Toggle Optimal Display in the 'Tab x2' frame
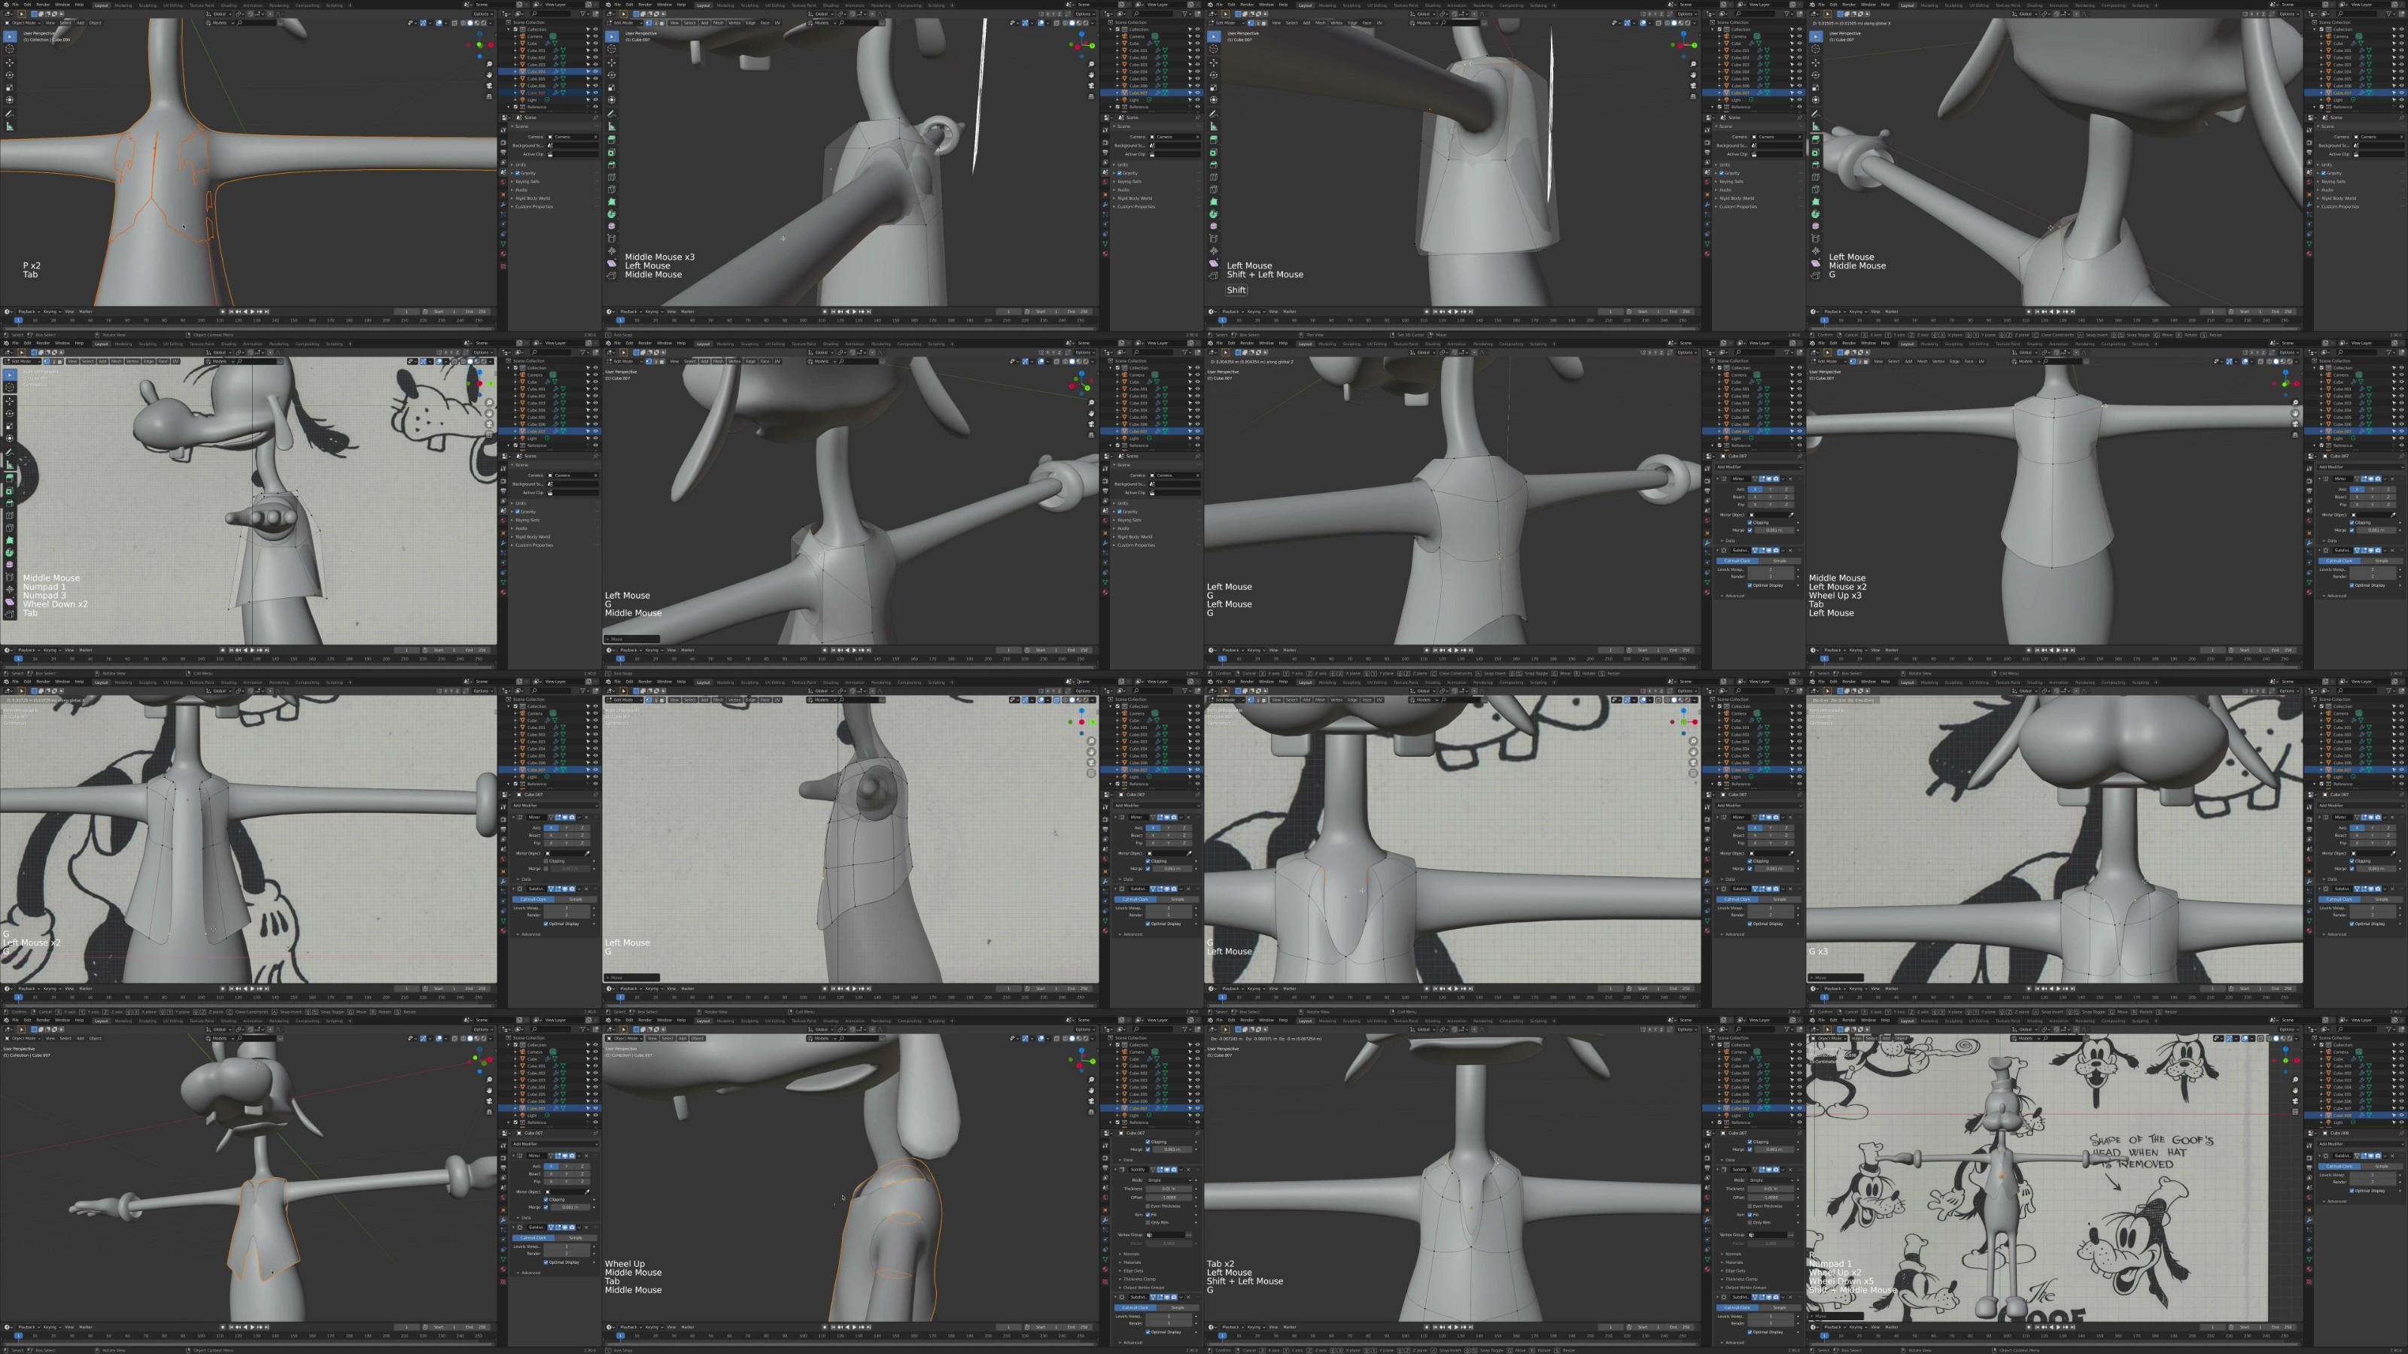The image size is (2408, 1354). tap(1750, 1331)
